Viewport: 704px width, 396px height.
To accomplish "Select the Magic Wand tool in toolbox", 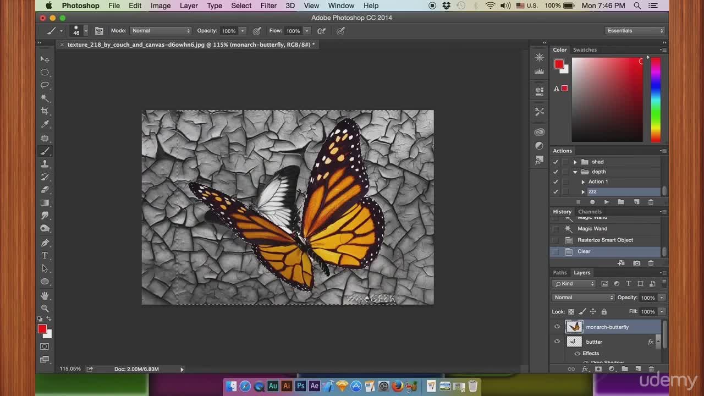I will point(45,98).
